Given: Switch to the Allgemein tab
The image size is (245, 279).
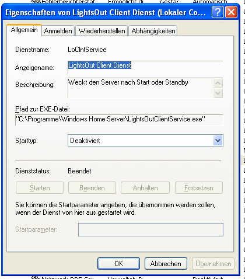Looking at the screenshot, I should [24, 30].
